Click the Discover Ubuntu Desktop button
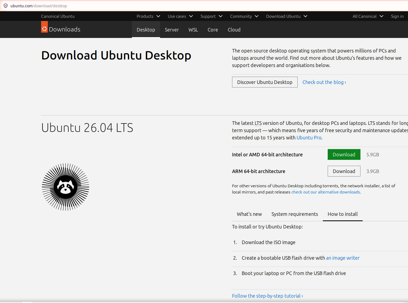The width and height of the screenshot is (408, 303). point(265,82)
